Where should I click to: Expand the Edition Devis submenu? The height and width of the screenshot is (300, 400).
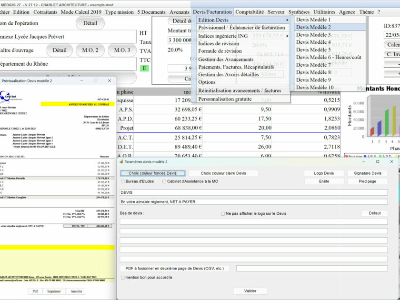click(243, 20)
